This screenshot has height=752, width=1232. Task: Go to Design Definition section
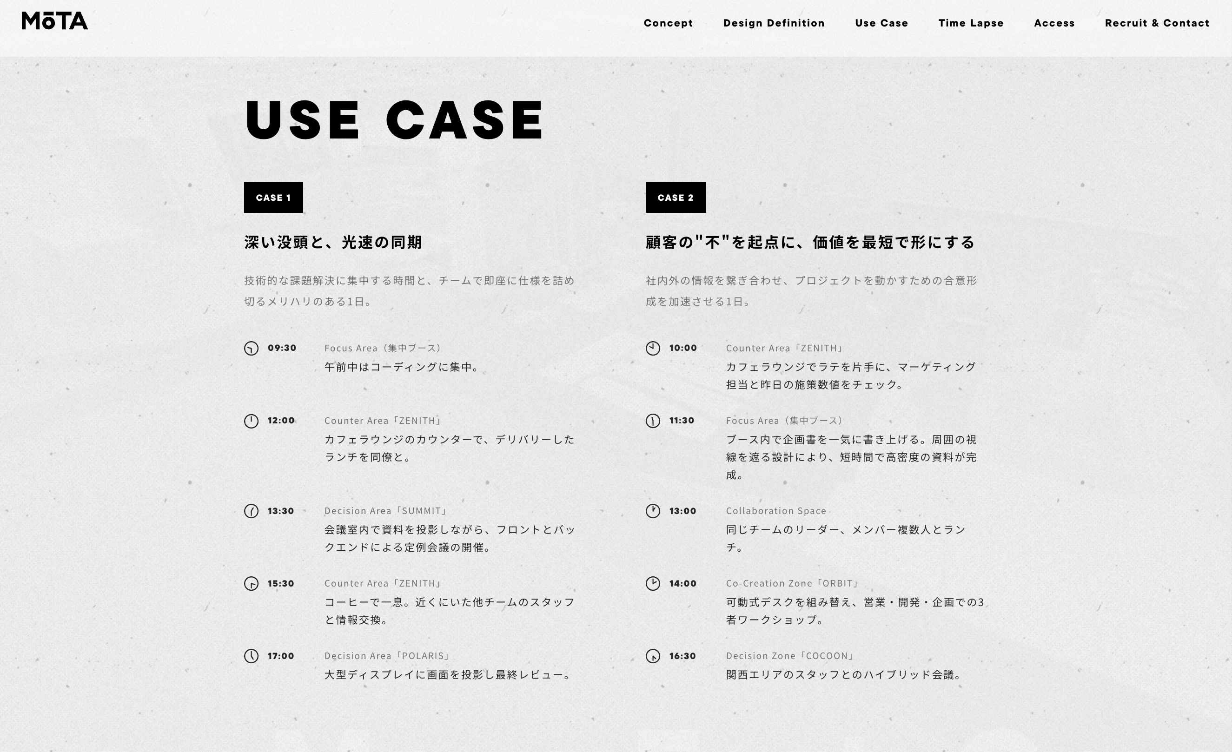tap(774, 23)
